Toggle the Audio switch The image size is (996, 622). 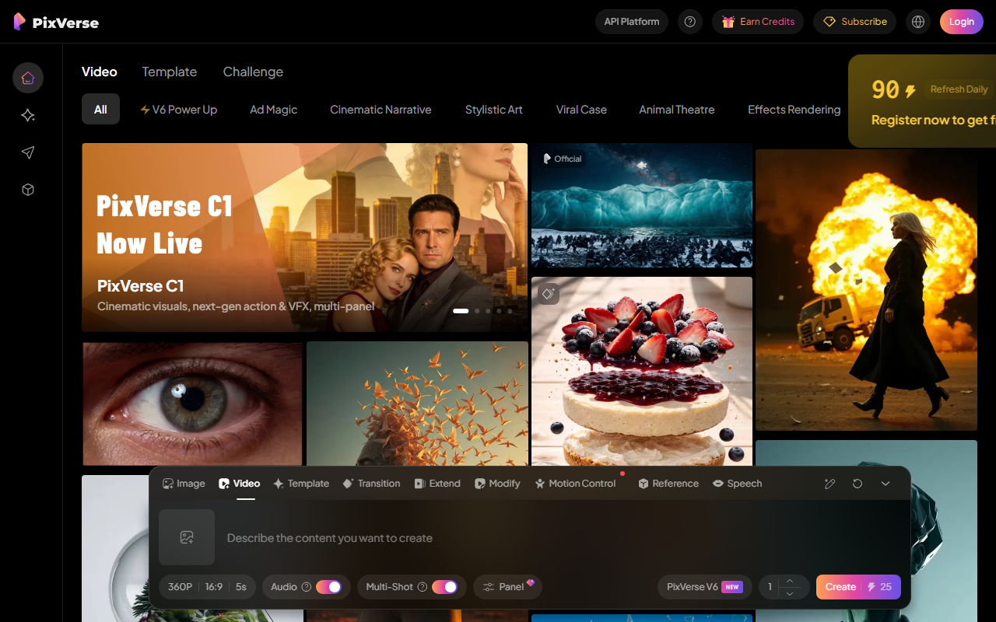(328, 587)
